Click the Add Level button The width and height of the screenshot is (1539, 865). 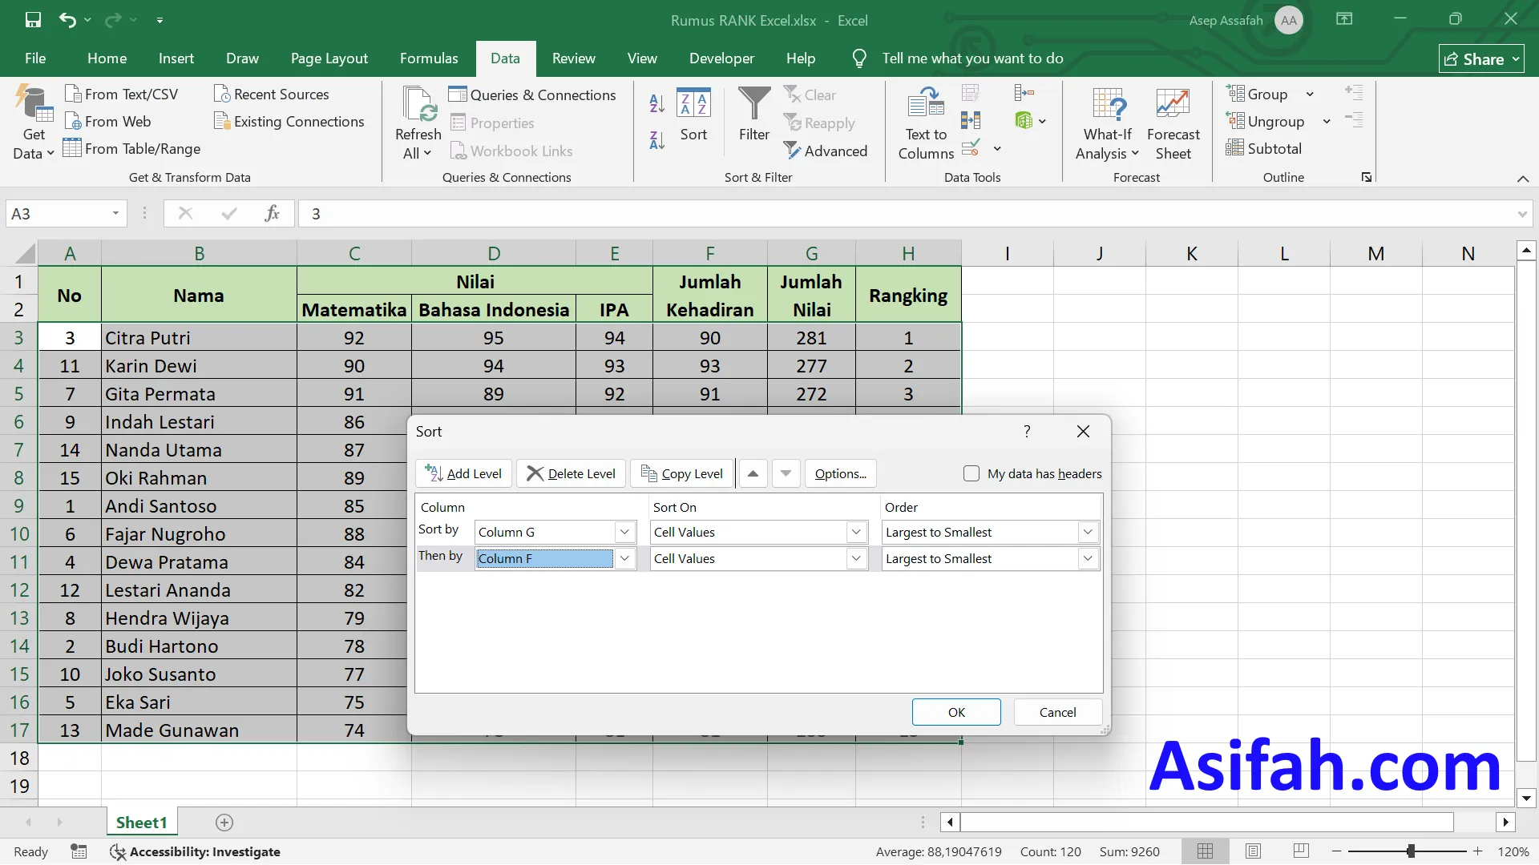pos(463,473)
